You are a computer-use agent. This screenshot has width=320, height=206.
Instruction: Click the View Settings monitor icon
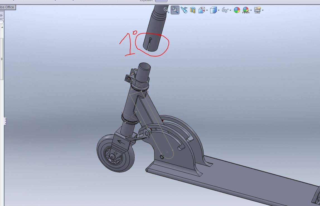tap(258, 10)
